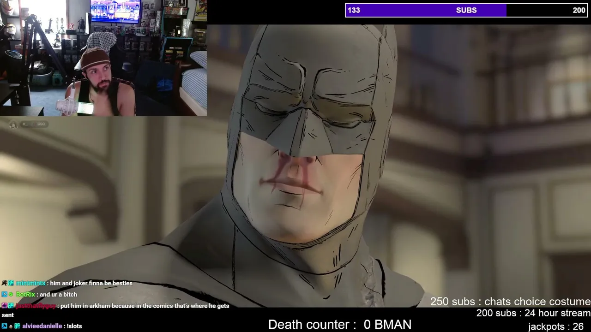Click the SUBS label on goal bar
591x332 pixels.
click(466, 10)
